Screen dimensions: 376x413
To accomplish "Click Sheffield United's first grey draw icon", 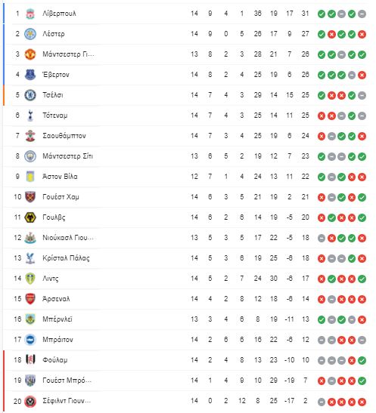I will click(322, 402).
